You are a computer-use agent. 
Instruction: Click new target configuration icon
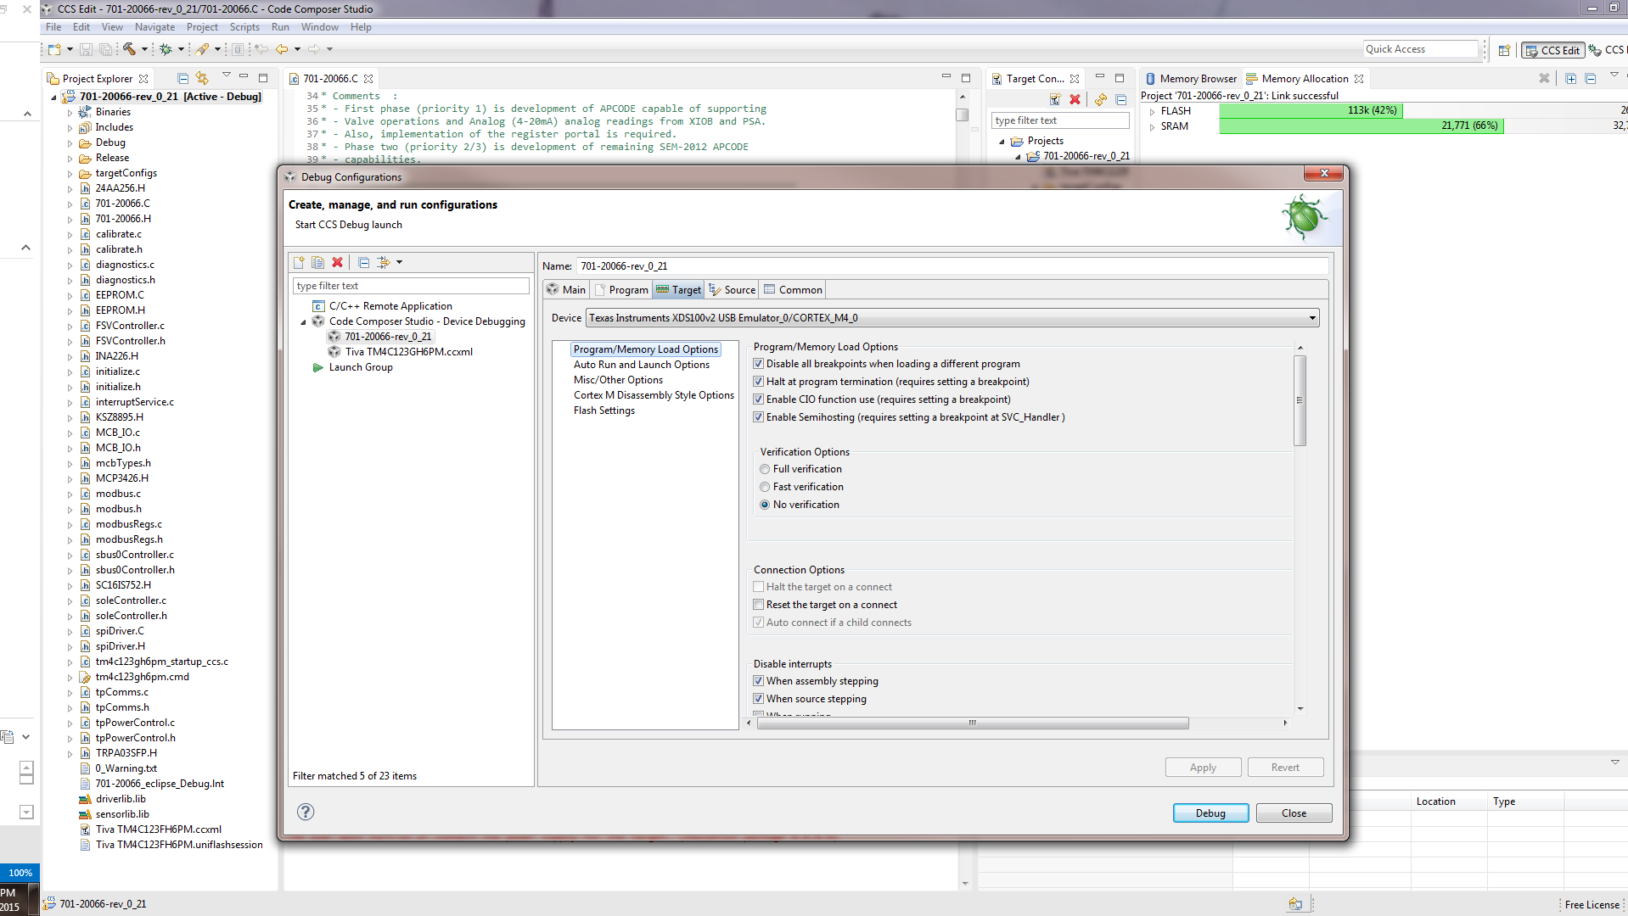point(1055,99)
